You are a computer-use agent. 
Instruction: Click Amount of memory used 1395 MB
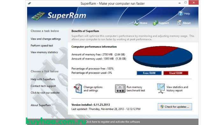pos(99,59)
